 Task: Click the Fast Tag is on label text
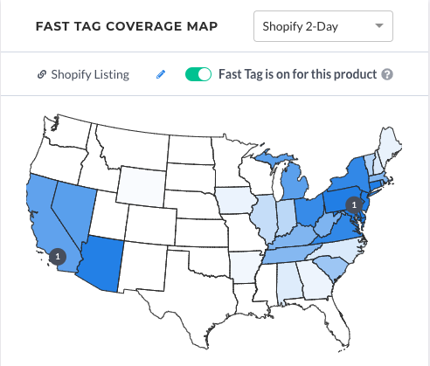click(x=297, y=74)
